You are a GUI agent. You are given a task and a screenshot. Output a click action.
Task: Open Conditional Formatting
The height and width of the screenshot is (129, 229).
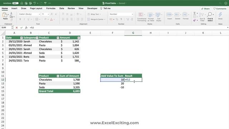tap(142, 17)
